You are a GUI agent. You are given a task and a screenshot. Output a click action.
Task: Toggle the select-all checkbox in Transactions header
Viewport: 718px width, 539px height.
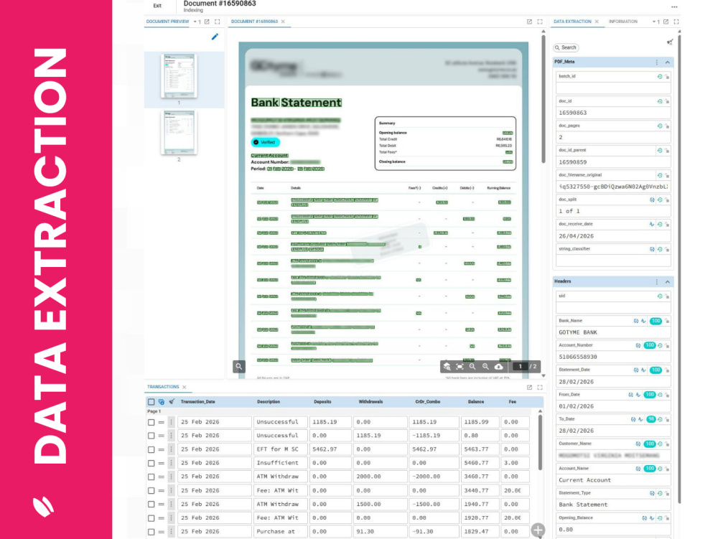pos(151,402)
